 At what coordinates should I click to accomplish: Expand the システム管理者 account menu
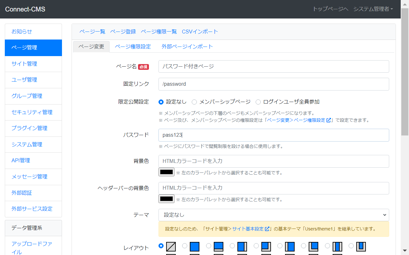[373, 9]
